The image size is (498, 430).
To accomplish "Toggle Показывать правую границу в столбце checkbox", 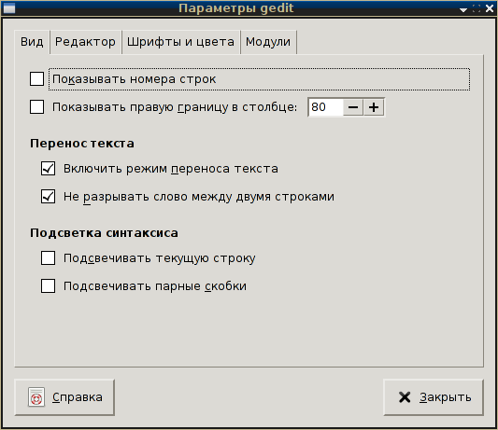I will [x=36, y=107].
